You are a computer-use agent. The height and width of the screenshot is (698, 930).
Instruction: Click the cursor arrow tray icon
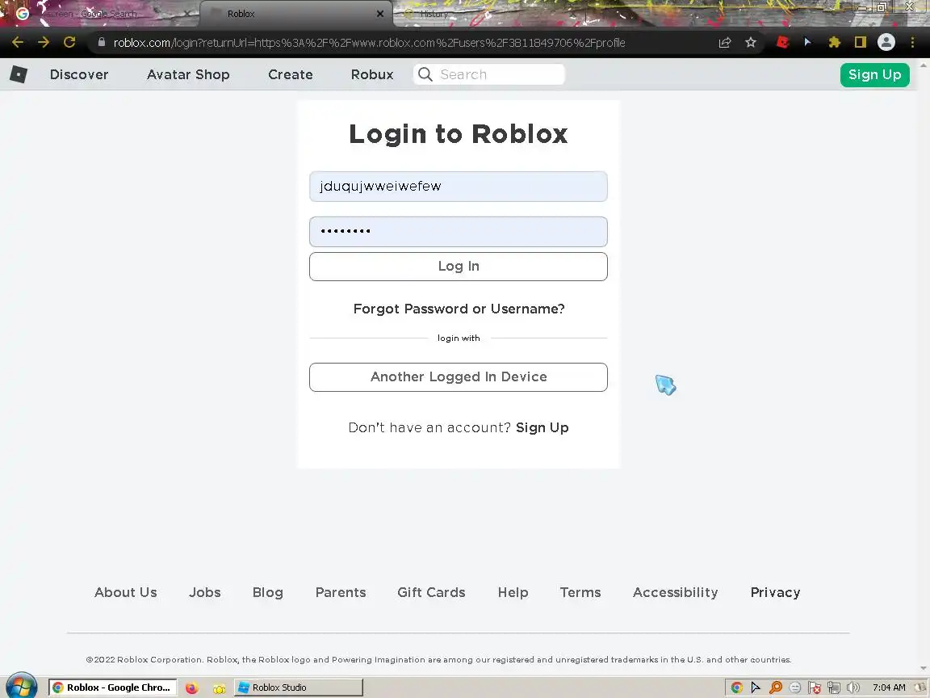[756, 687]
